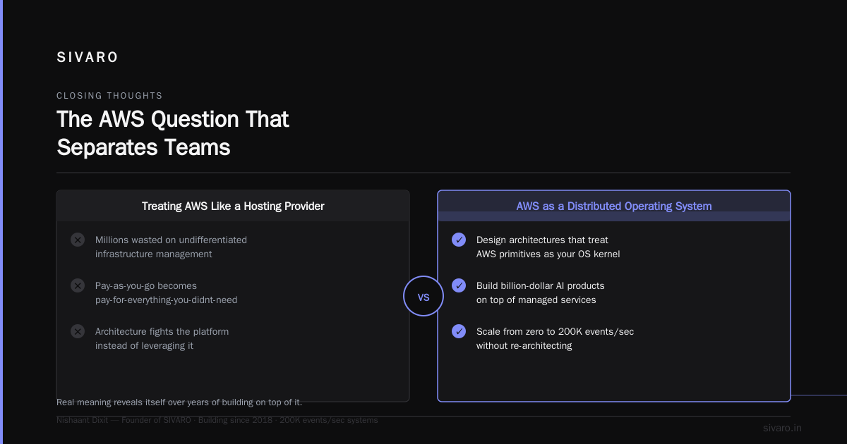The height and width of the screenshot is (444, 847).
Task: Click the circular VS badge
Action: click(x=423, y=297)
